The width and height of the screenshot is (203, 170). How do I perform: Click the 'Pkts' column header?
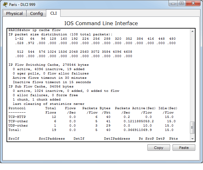(174, 139)
